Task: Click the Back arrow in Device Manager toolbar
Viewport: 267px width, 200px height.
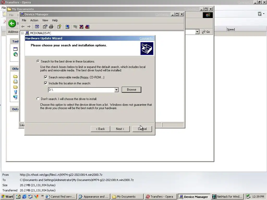Action: (x=23, y=27)
